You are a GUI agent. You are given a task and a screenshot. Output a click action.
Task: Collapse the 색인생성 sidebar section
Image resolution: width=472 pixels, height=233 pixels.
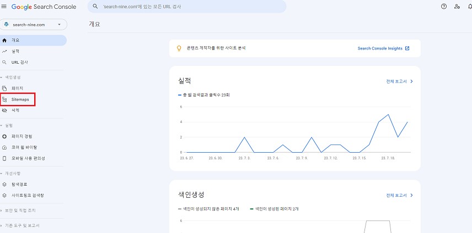click(x=11, y=77)
